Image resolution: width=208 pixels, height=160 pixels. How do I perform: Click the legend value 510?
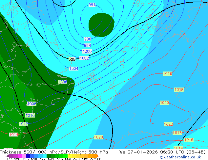click(x=34, y=159)
